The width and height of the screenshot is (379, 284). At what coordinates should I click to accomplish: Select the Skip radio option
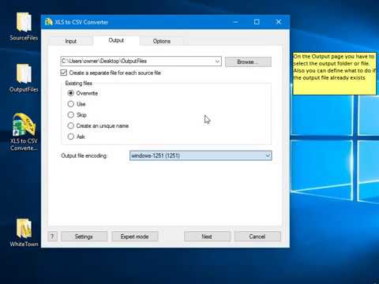tap(77, 115)
